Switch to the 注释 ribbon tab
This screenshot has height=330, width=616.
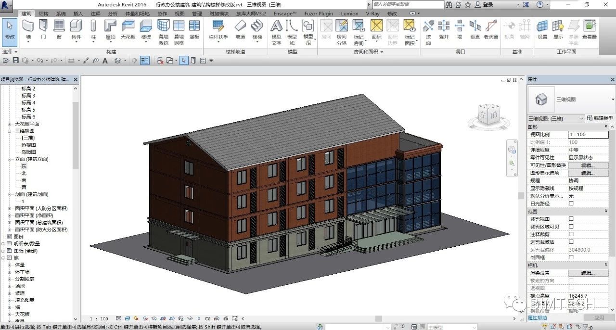[x=95, y=13]
